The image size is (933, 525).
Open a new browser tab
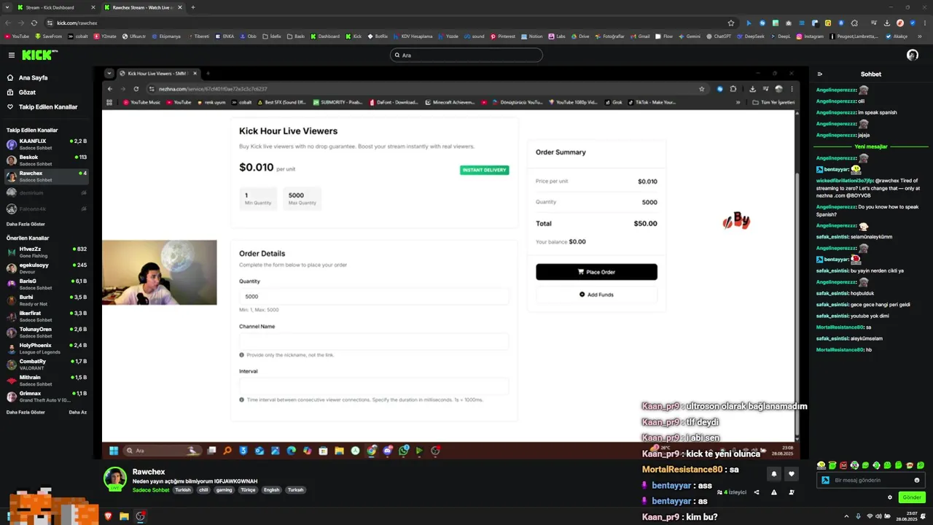[x=192, y=7]
